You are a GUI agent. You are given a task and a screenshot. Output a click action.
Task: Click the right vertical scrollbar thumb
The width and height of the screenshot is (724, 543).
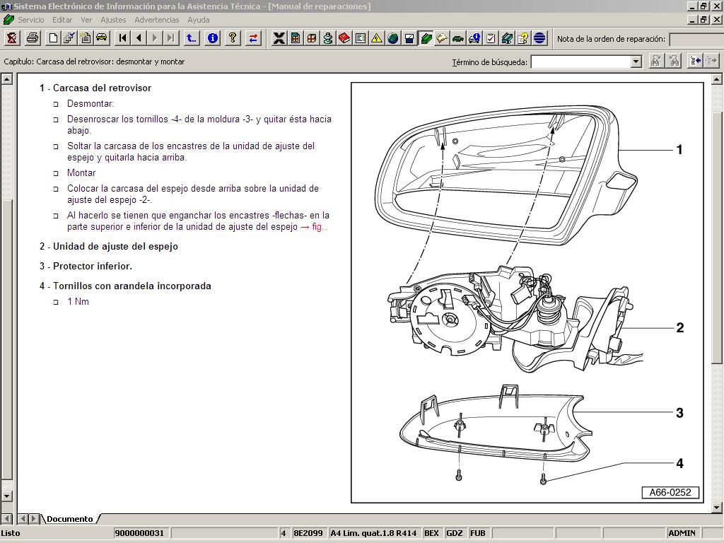(717, 238)
